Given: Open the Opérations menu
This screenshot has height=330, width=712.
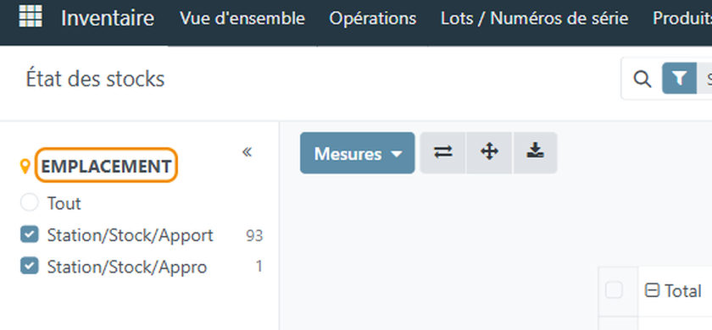Looking at the screenshot, I should (373, 19).
